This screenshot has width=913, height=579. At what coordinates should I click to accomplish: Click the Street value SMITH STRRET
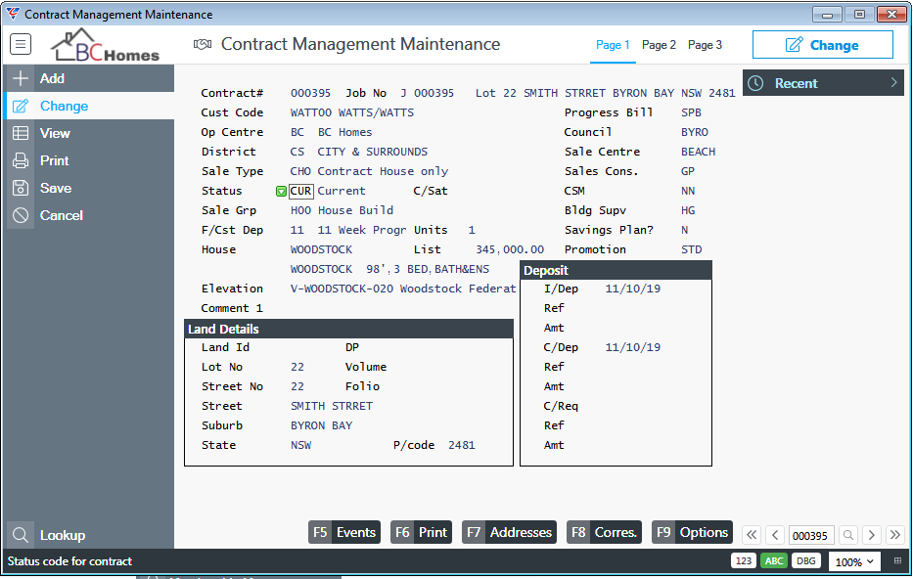point(332,406)
